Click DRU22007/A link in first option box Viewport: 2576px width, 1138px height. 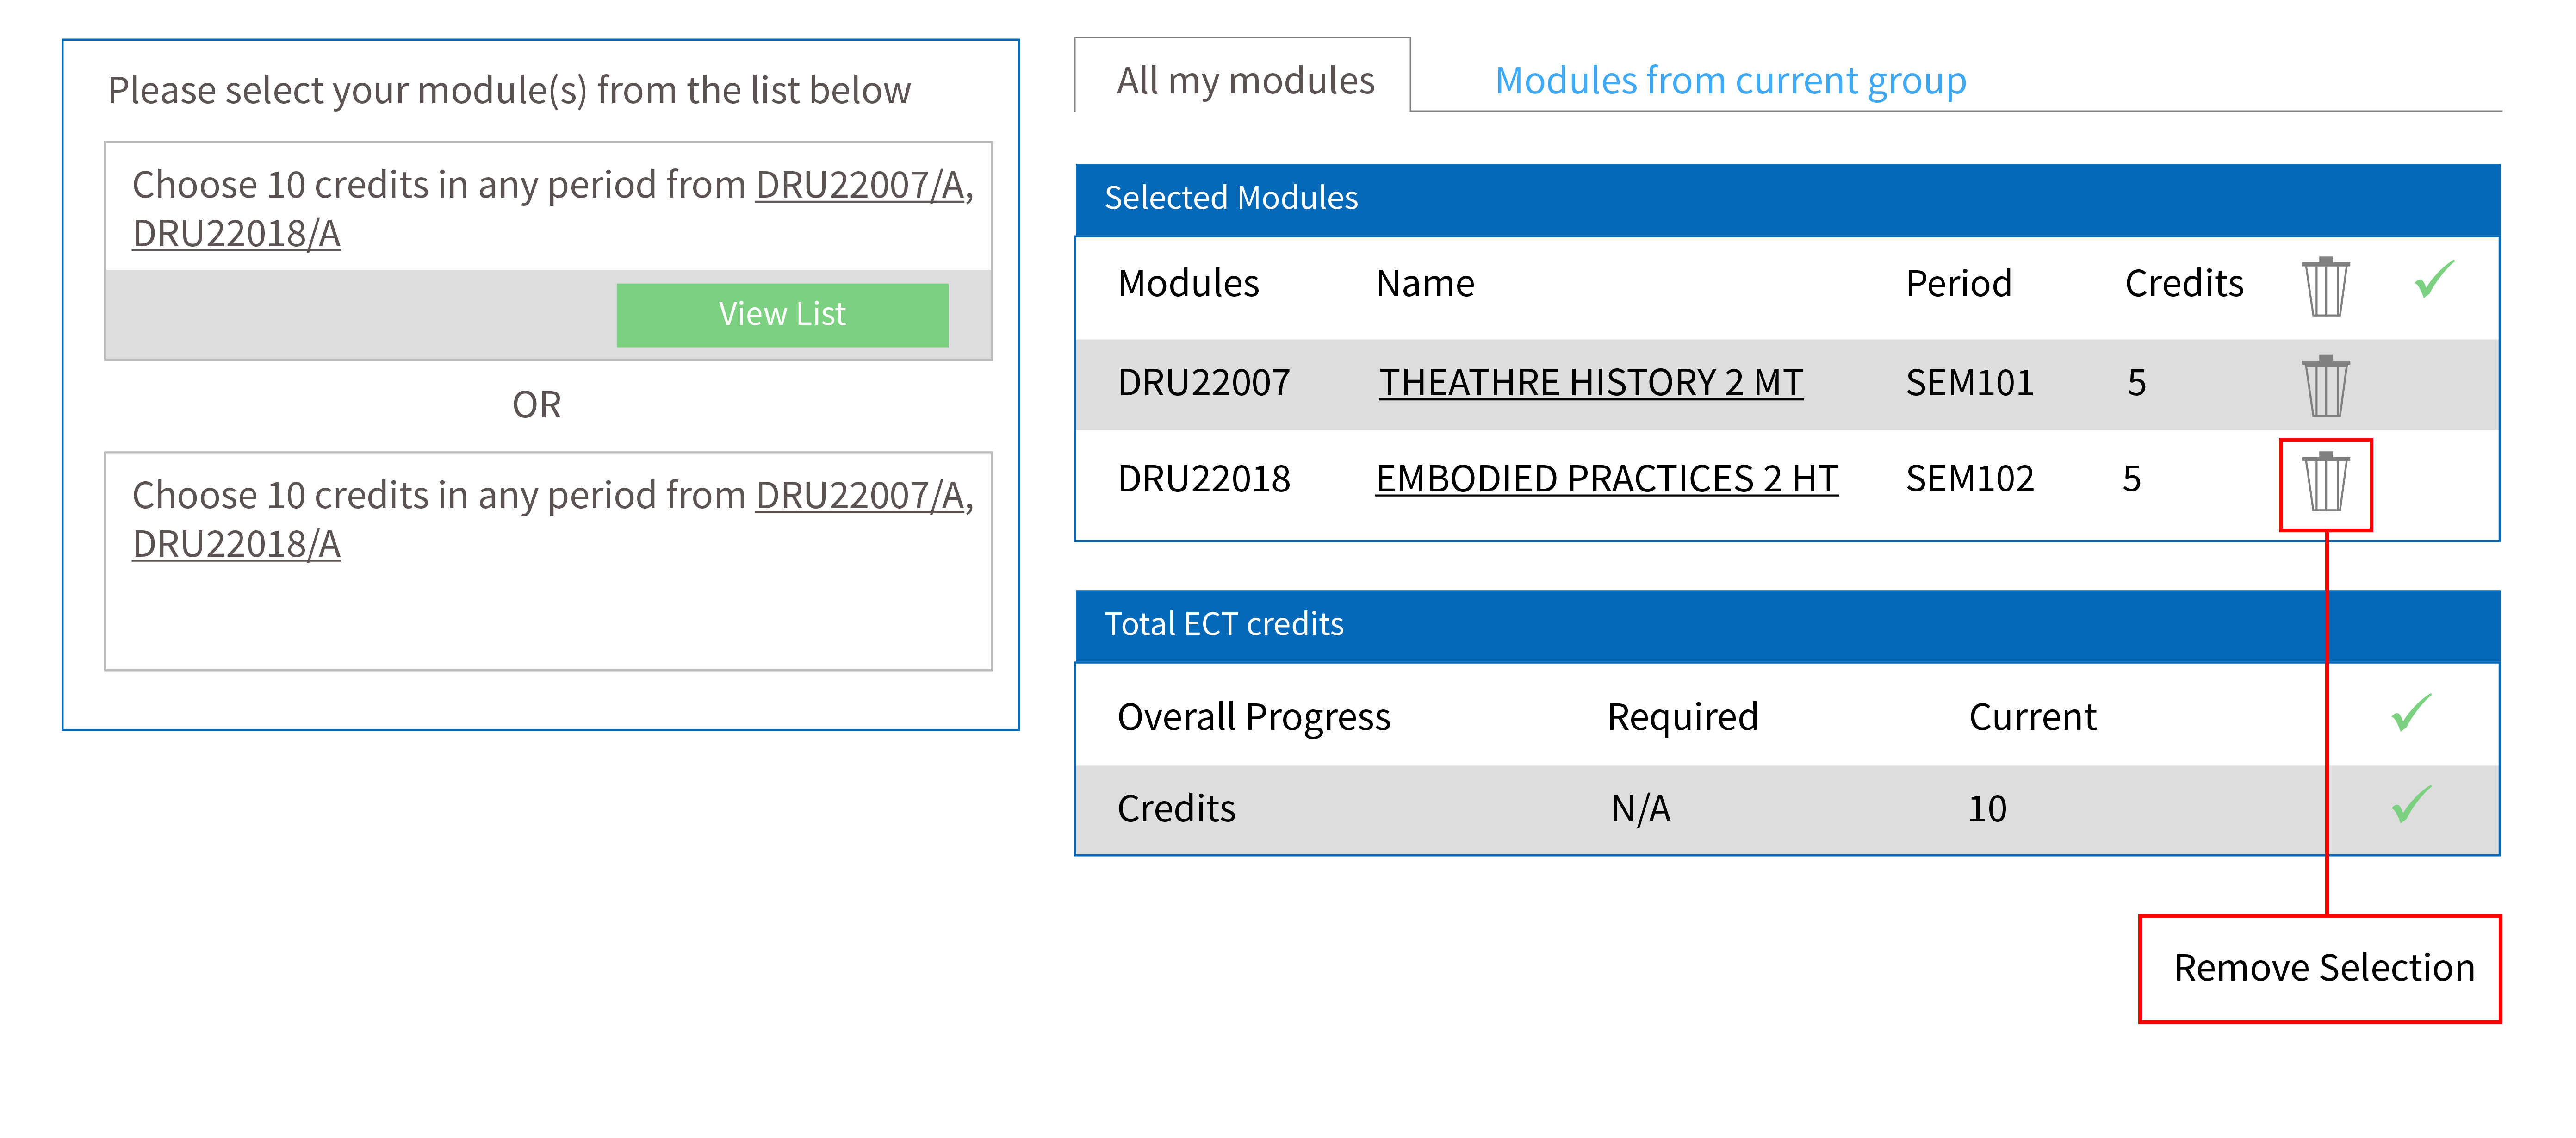point(859,185)
